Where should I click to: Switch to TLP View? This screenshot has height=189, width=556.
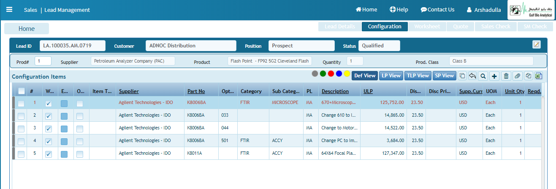click(418, 76)
